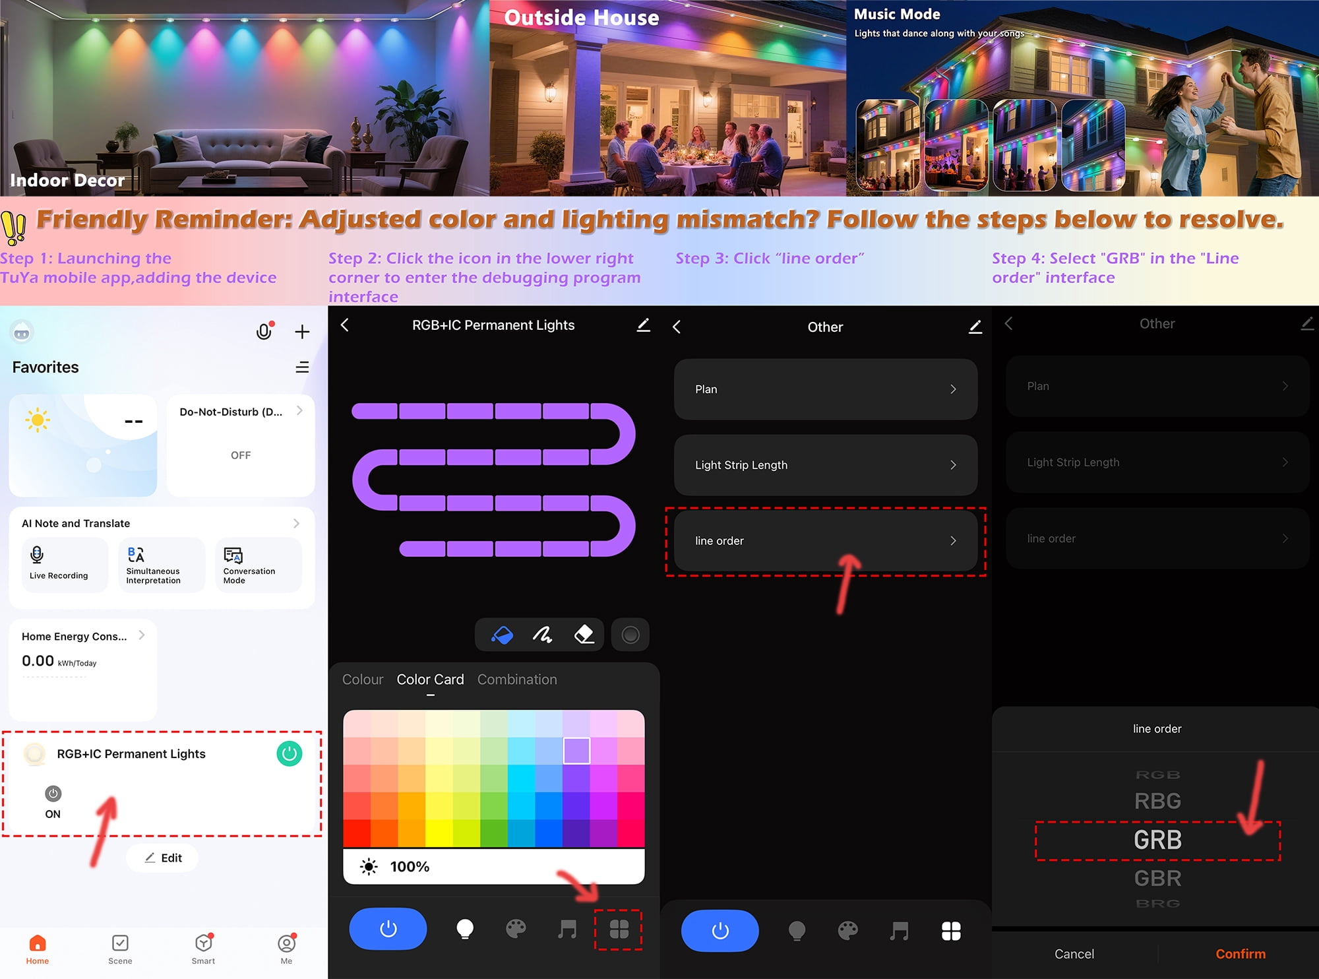The width and height of the screenshot is (1319, 979).
Task: Open Live Recording feature
Action: (x=65, y=565)
